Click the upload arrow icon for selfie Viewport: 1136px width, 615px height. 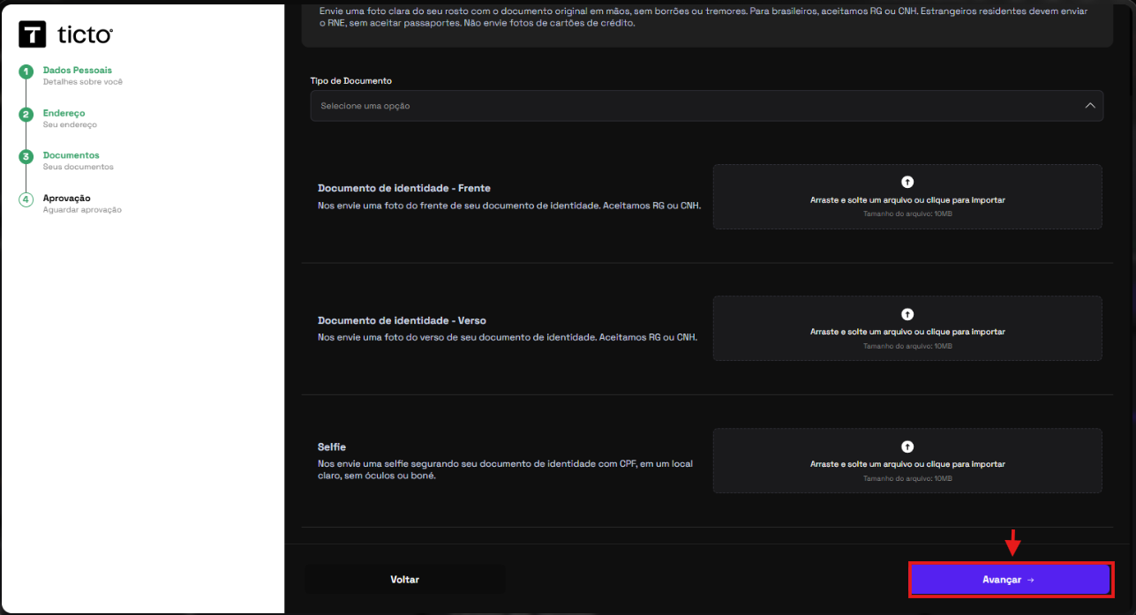[x=907, y=446]
